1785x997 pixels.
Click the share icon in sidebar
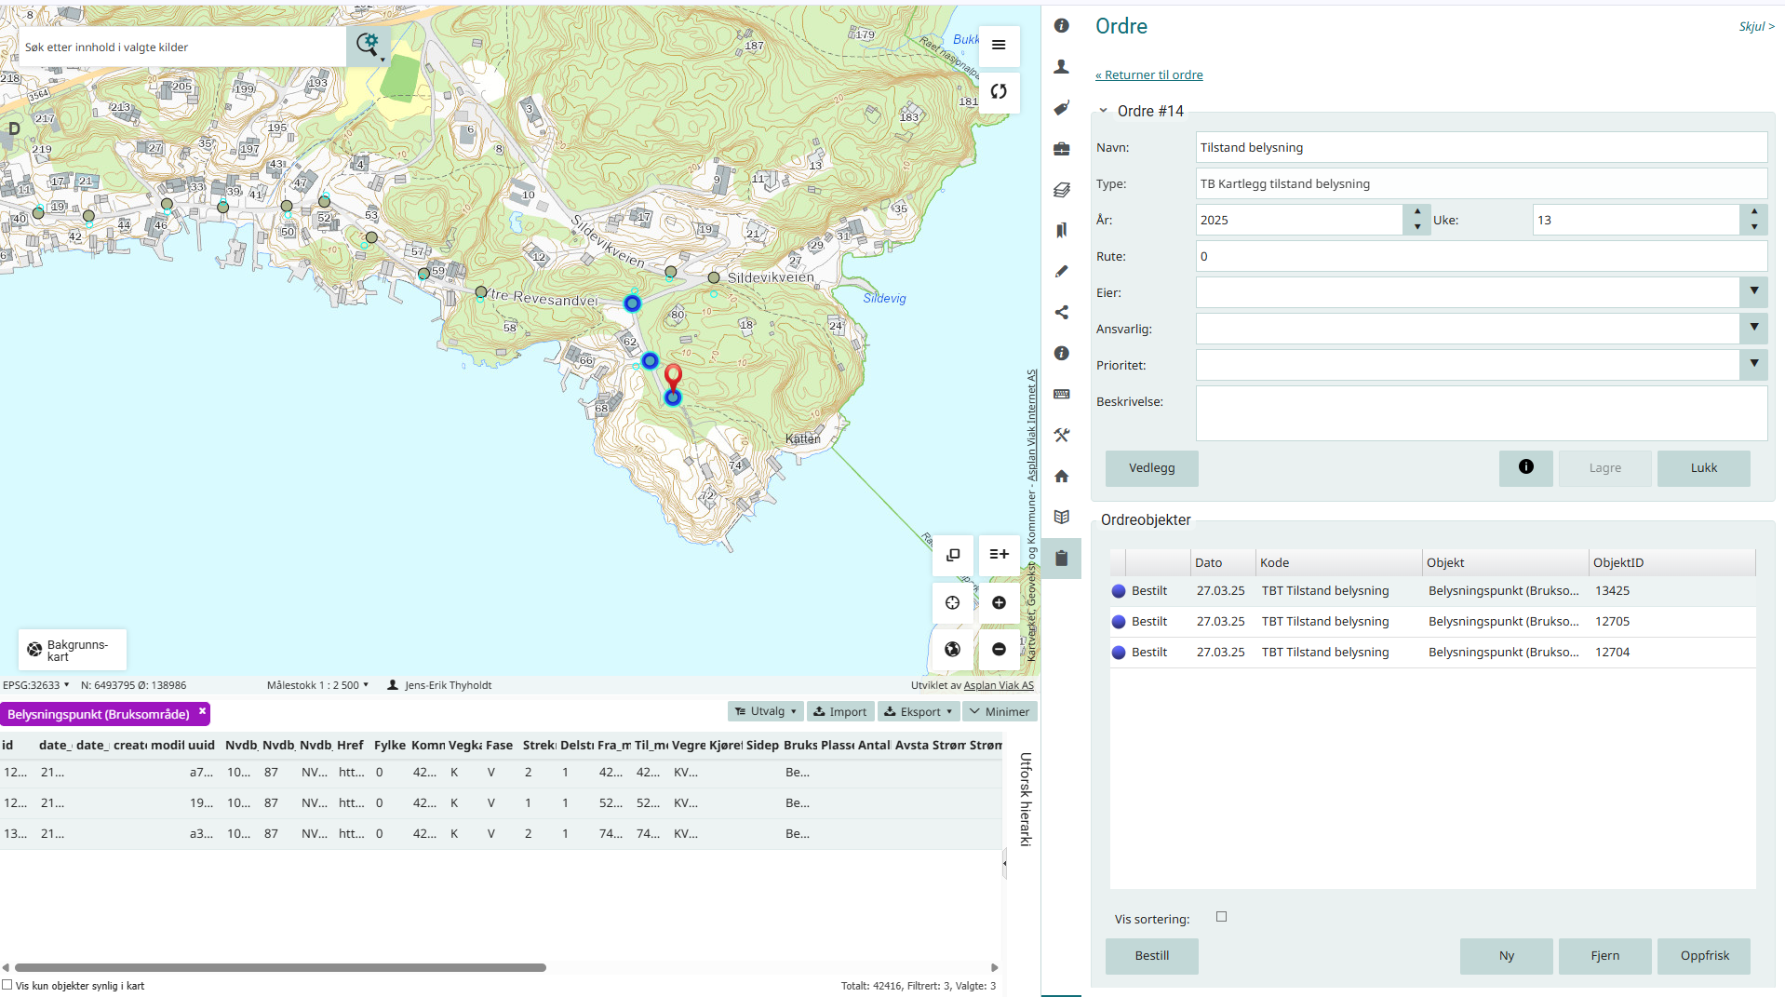point(1061,313)
